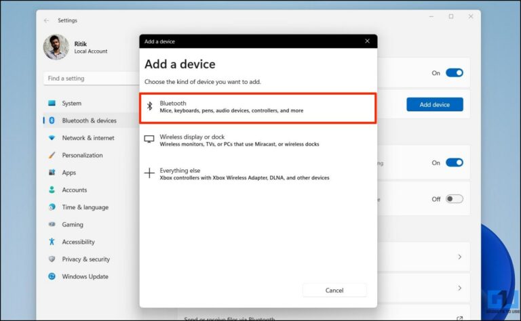Expand the upper chevron row in Settings

(459, 257)
